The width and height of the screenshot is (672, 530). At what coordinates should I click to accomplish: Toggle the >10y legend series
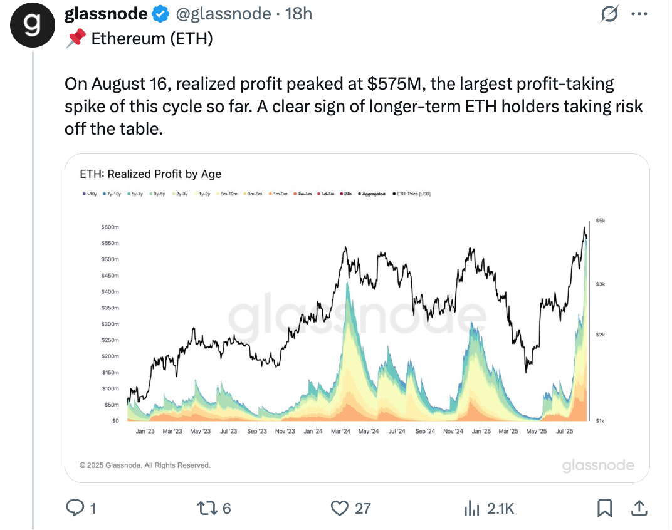tap(90, 194)
